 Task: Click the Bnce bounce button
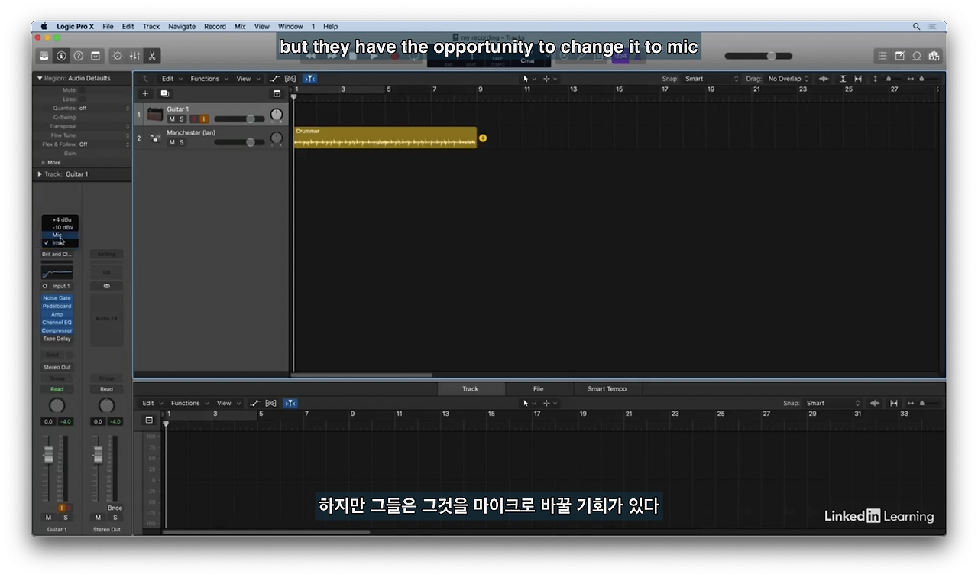(115, 508)
